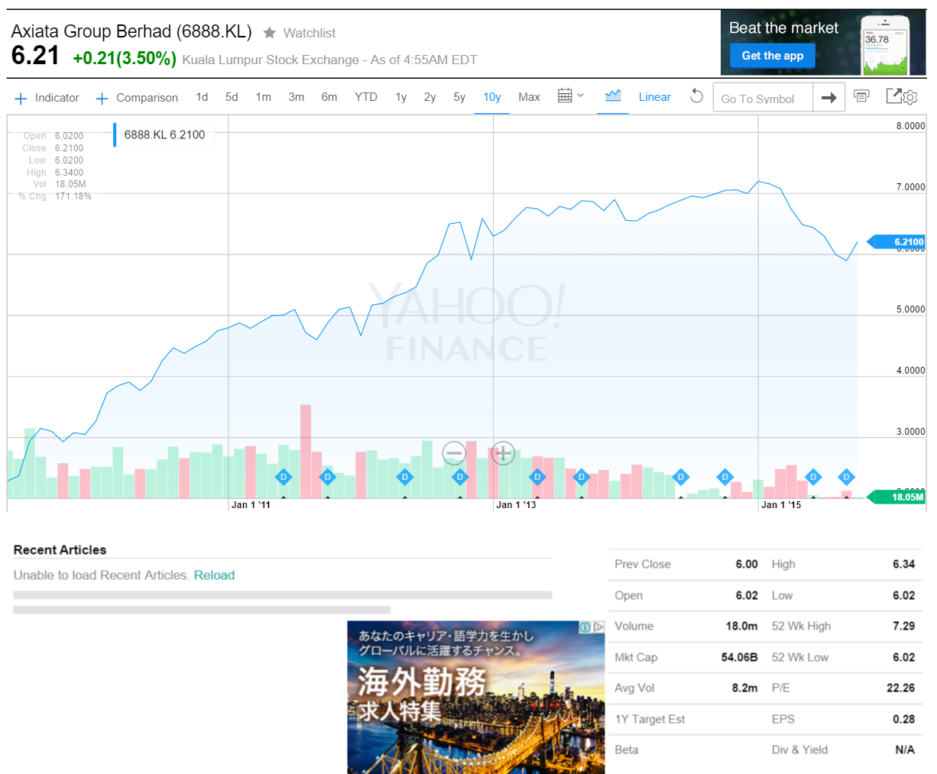Click the share/export arrow icon
The width and height of the screenshot is (937, 774).
[x=893, y=96]
